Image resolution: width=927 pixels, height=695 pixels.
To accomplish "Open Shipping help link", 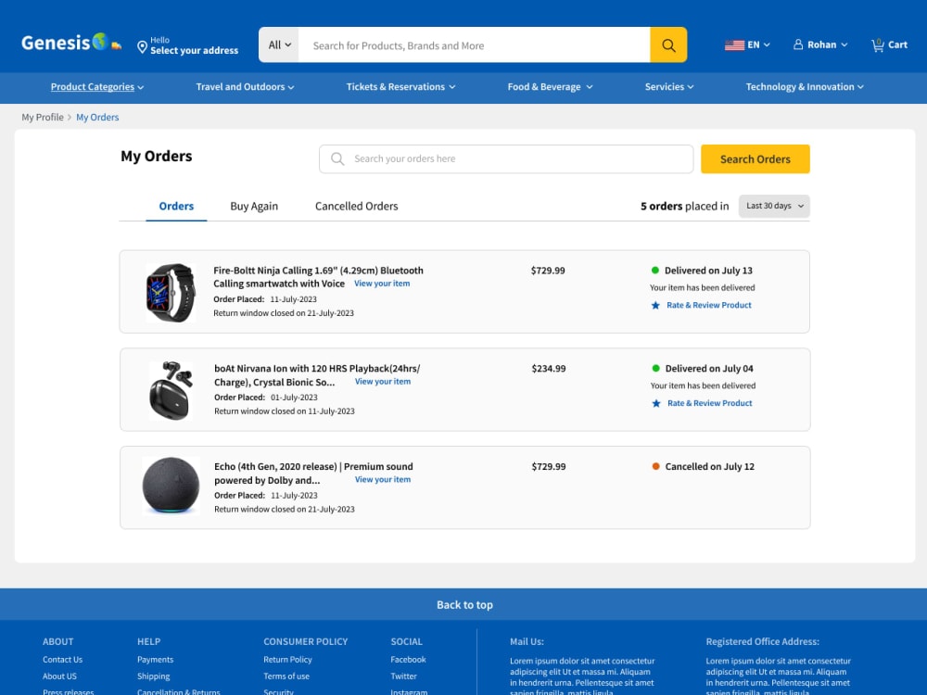I will pos(154,676).
